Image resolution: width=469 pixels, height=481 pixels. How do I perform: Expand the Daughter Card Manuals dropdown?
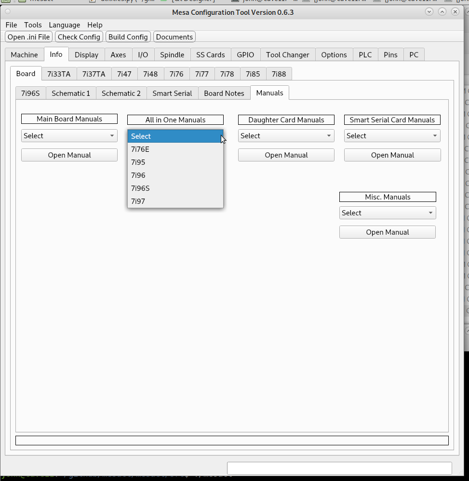tap(286, 135)
